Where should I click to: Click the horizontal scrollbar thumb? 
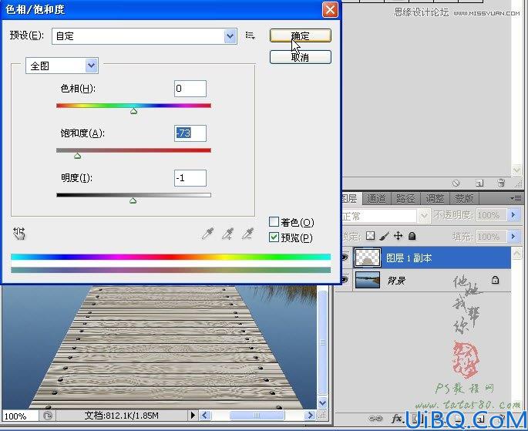pos(257,415)
